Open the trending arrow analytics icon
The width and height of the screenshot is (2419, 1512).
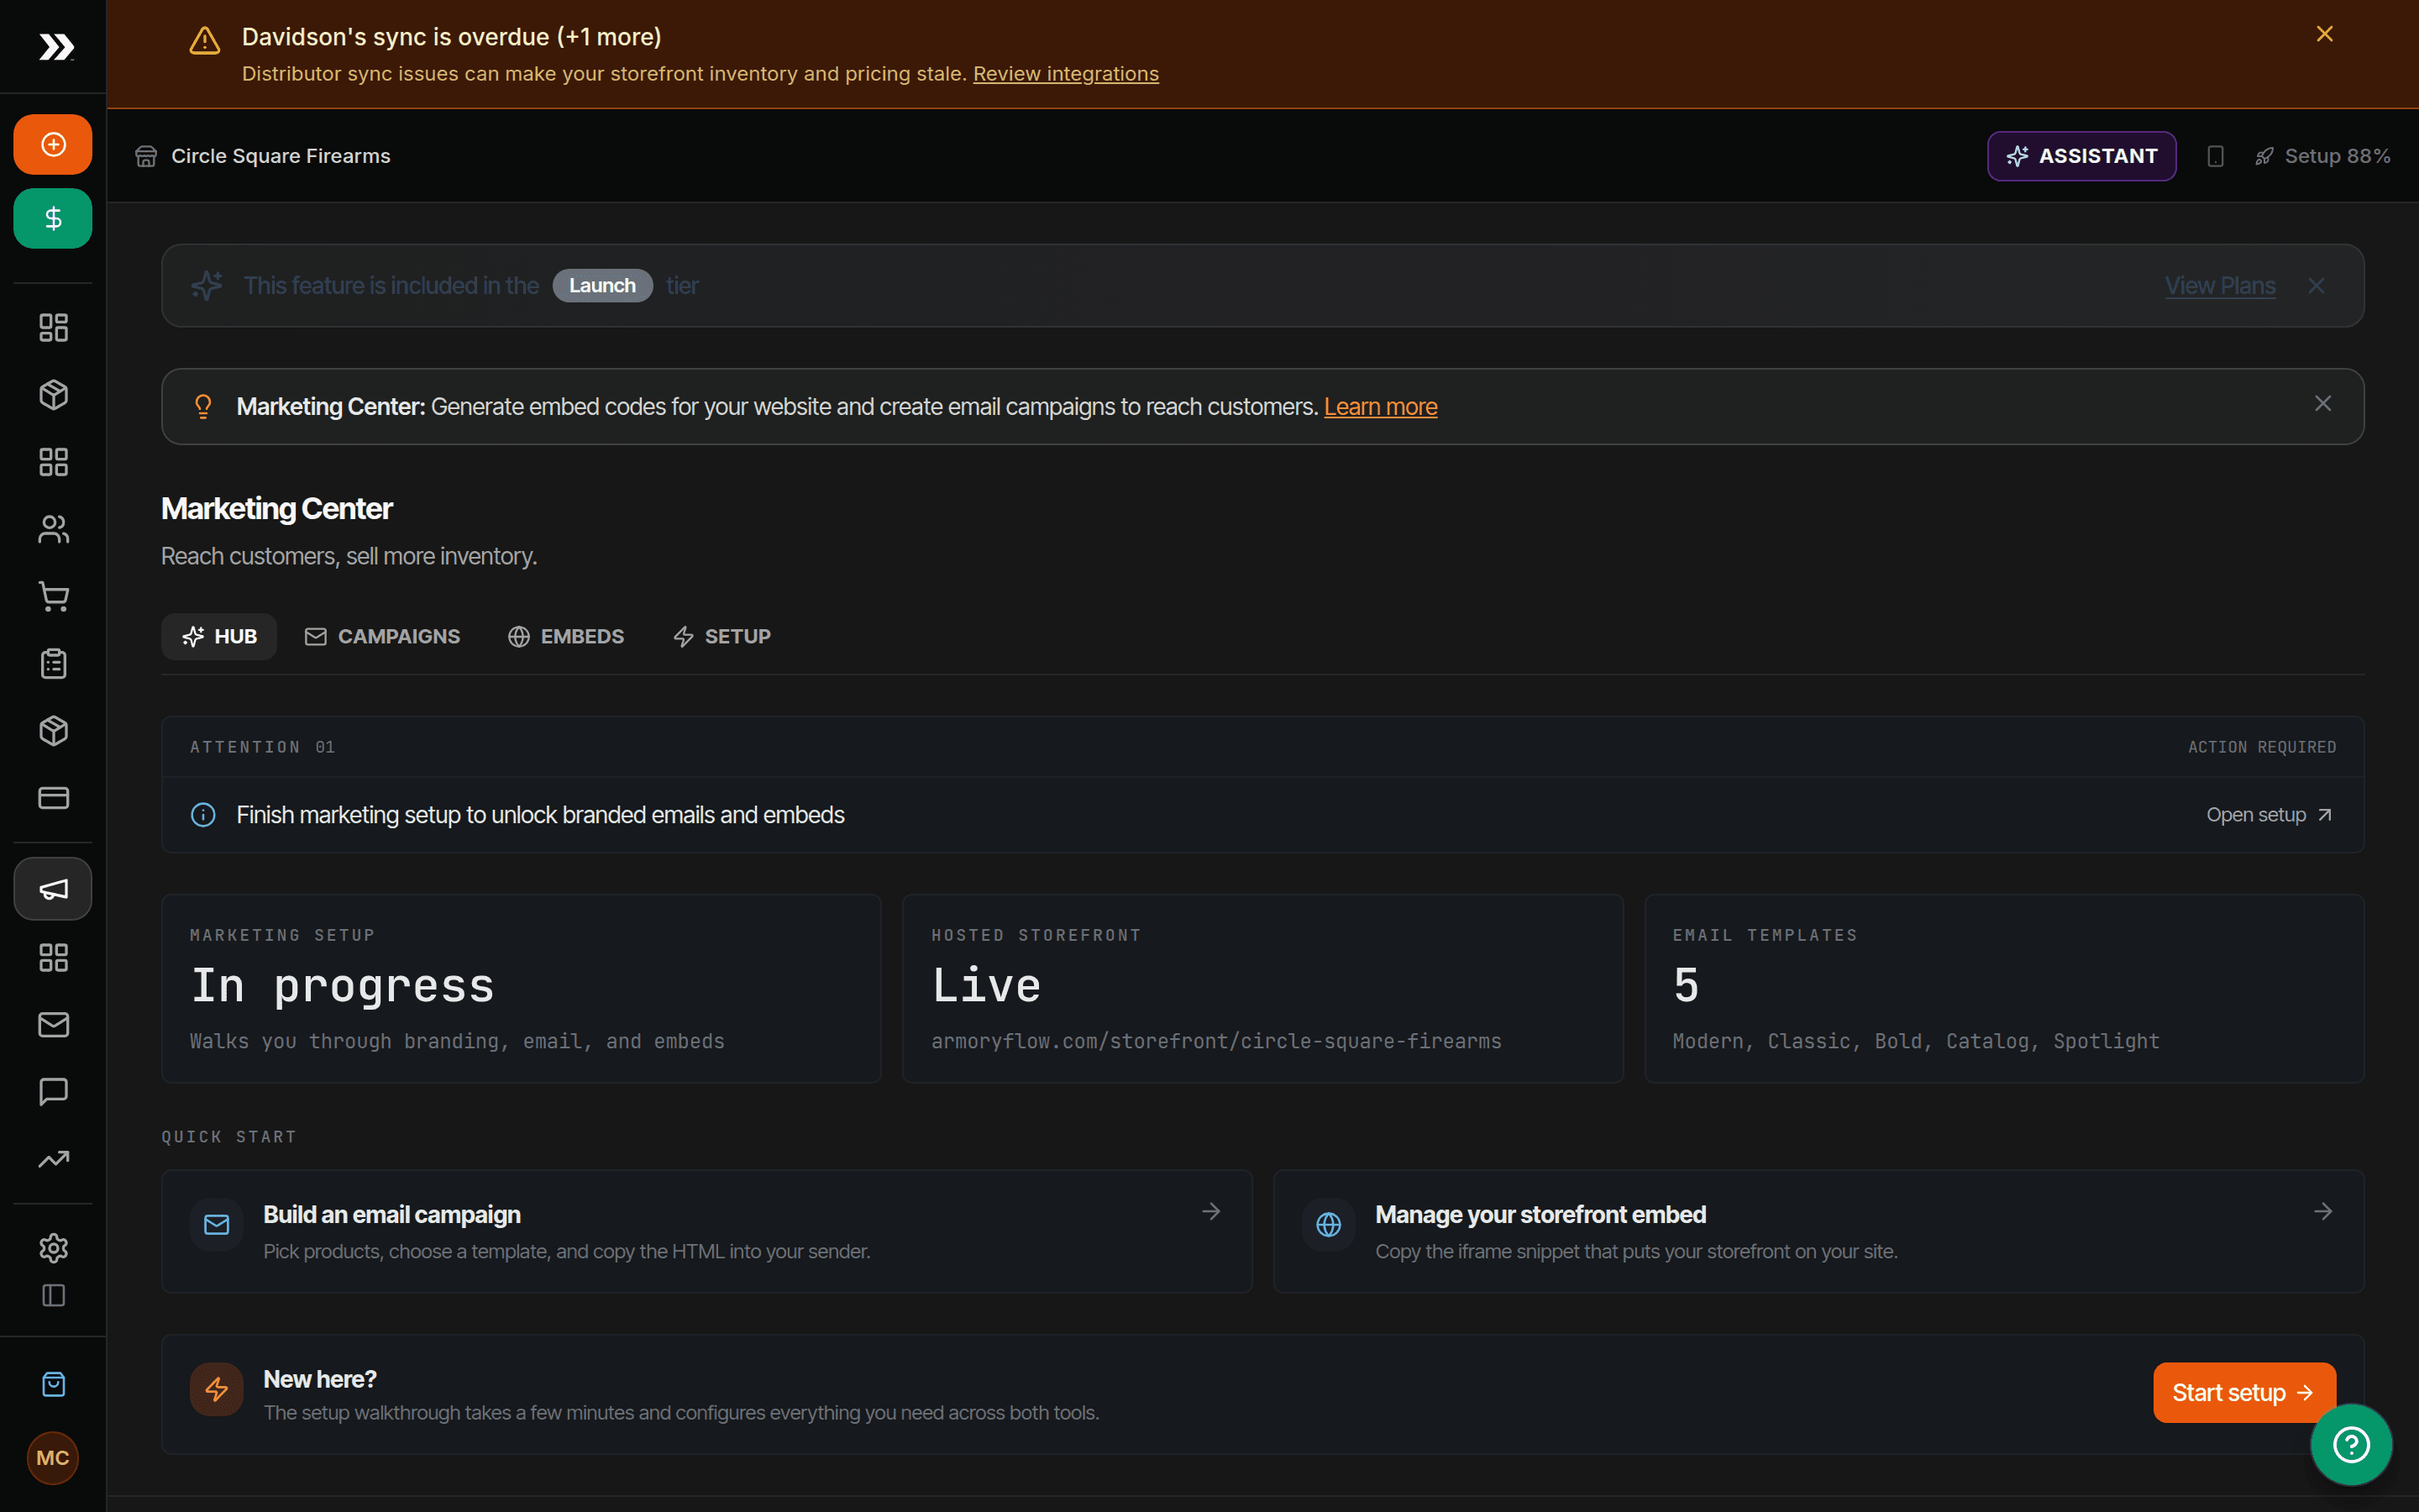coord(53,1159)
